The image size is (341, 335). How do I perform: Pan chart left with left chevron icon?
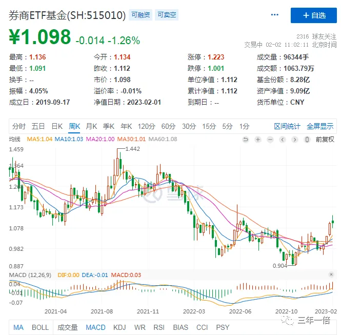282,140
